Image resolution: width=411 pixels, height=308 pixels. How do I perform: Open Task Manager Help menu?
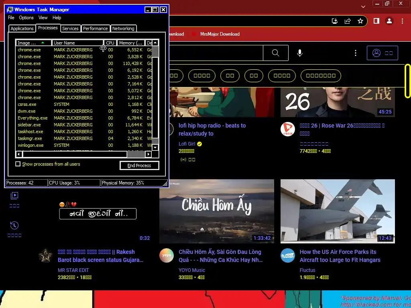[57, 18]
